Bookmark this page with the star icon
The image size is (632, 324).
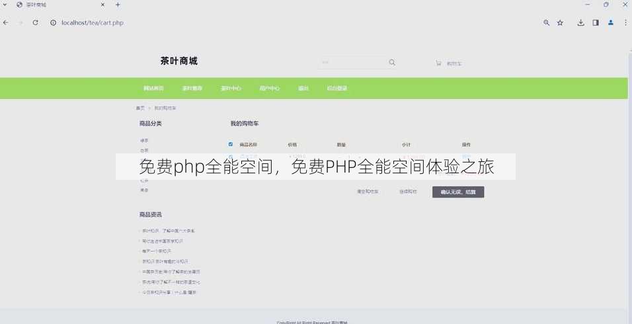560,23
